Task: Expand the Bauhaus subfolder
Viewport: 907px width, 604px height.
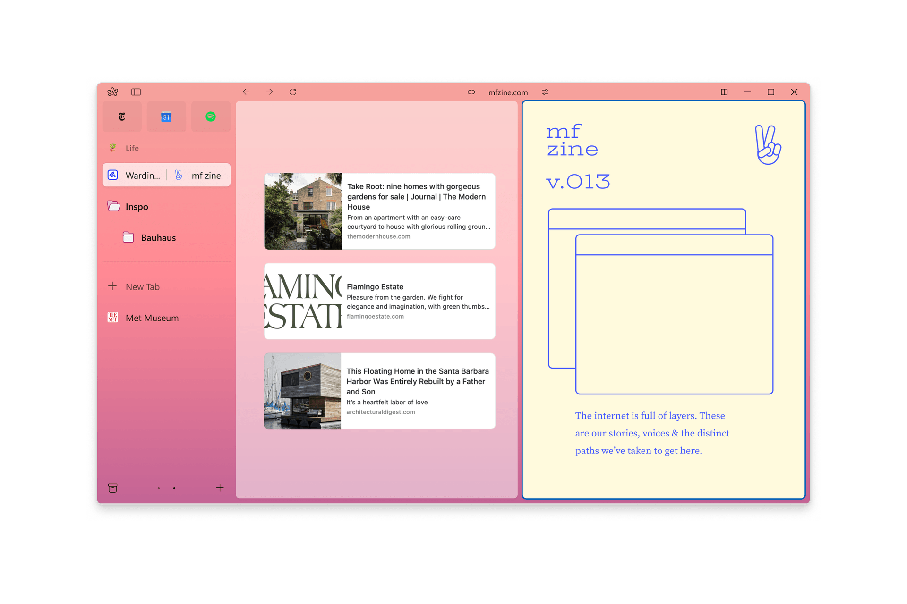Action: pyautogui.click(x=158, y=238)
